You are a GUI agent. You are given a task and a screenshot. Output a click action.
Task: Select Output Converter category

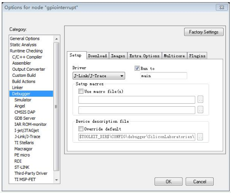coord(29,69)
